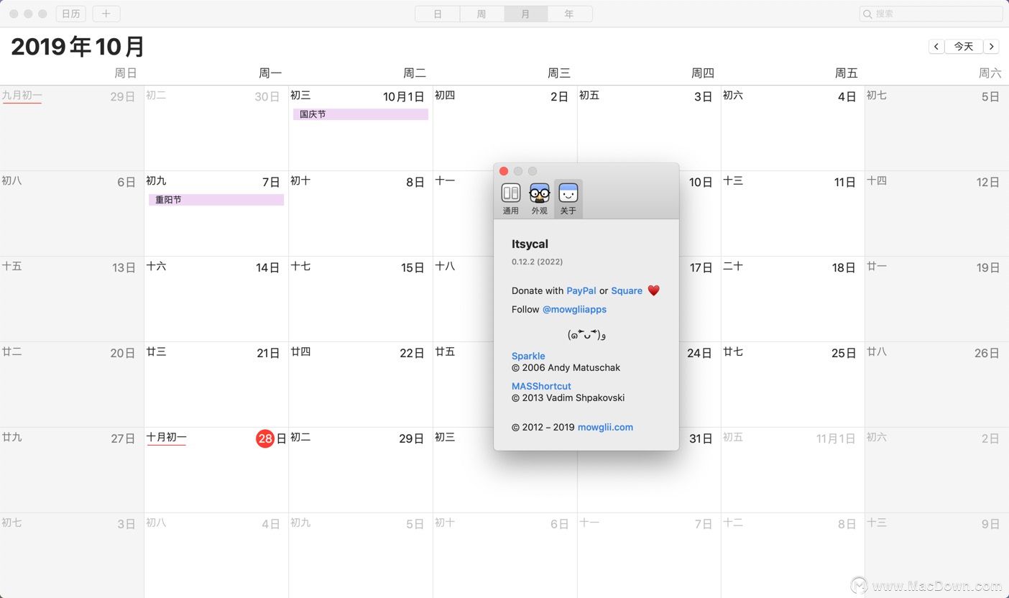1009x598 pixels.
Task: Go to previous month with left arrow
Action: [936, 47]
